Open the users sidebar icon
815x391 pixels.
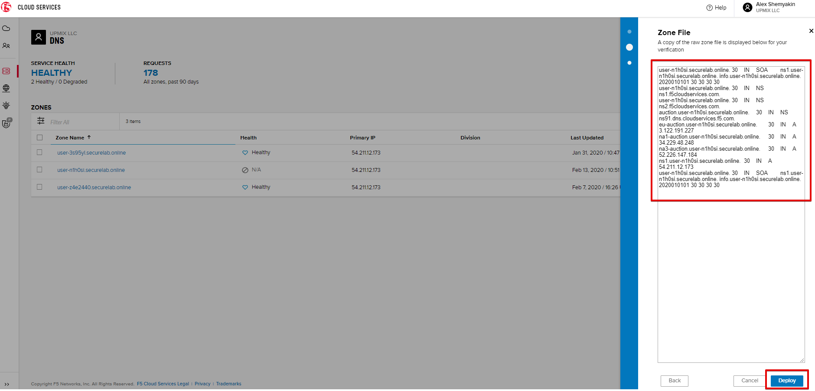(6, 46)
